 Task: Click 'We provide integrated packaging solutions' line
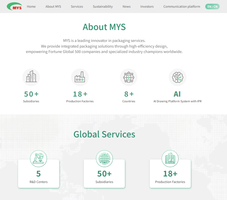[104, 46]
